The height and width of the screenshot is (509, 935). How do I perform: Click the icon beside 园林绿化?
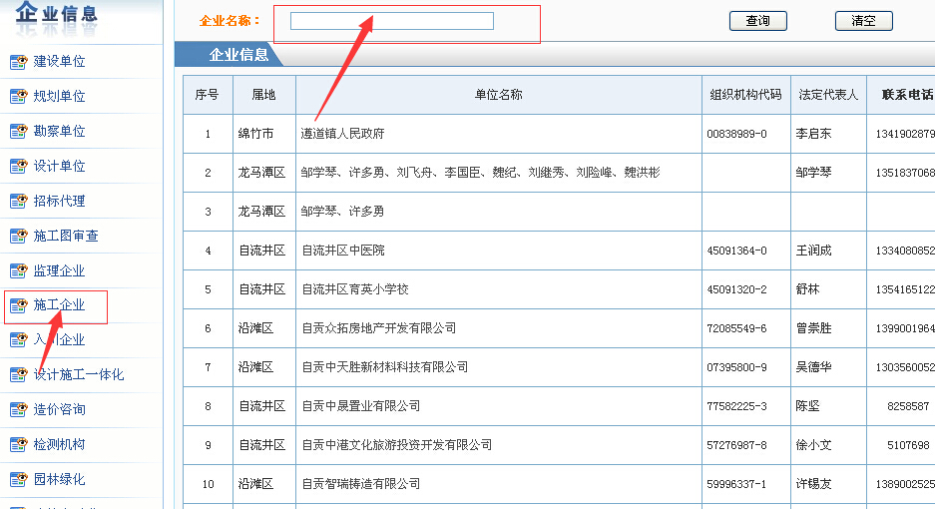click(x=18, y=480)
